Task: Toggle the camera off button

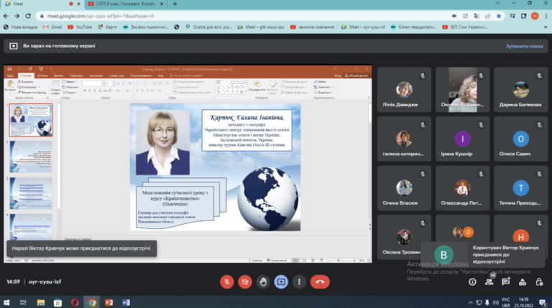Action: tap(245, 281)
